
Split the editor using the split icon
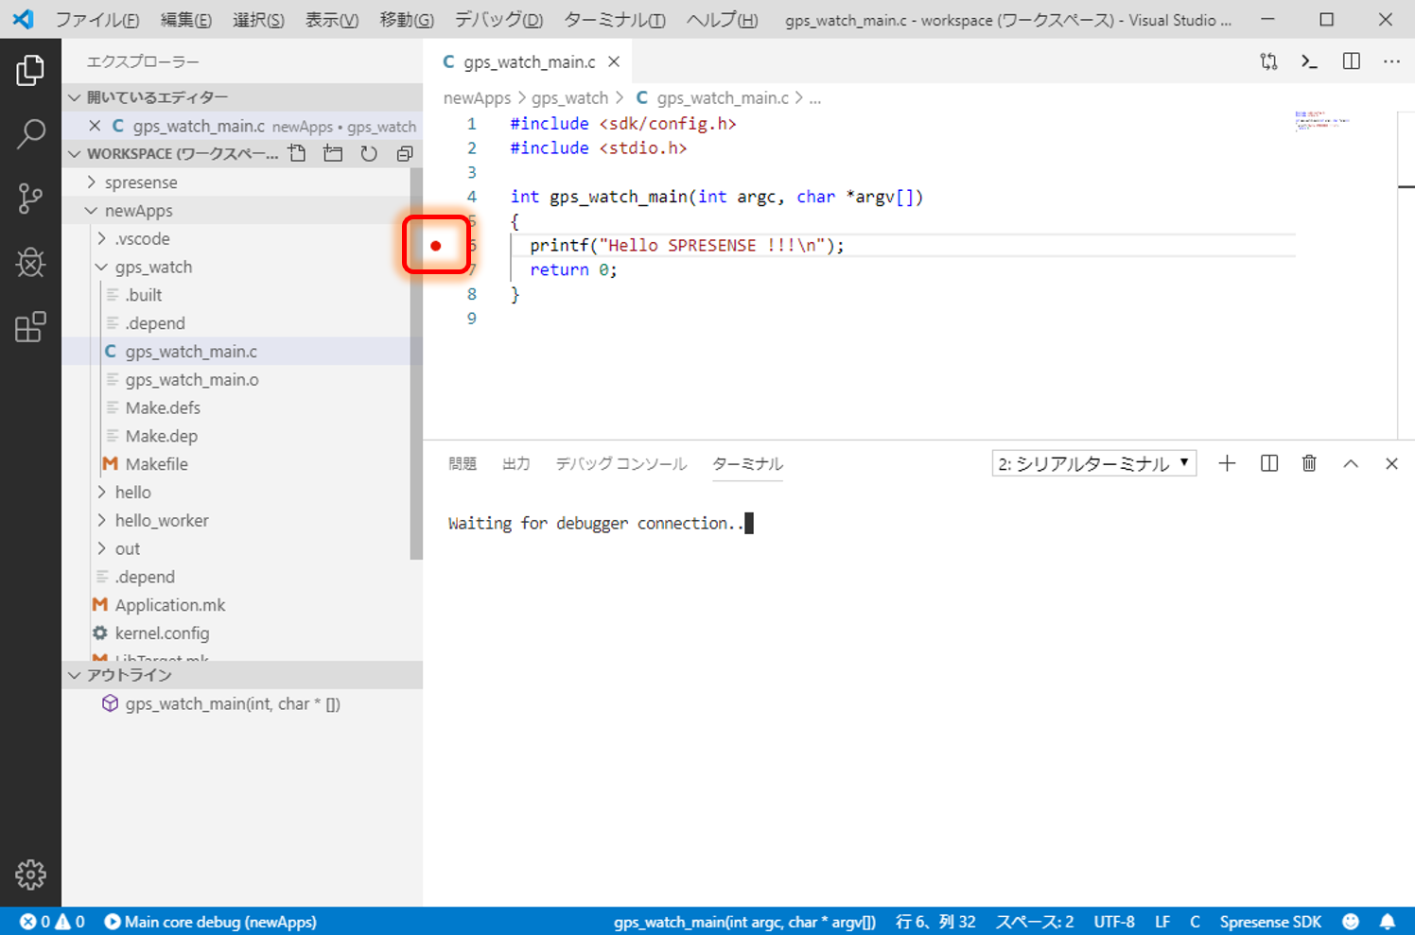1352,61
